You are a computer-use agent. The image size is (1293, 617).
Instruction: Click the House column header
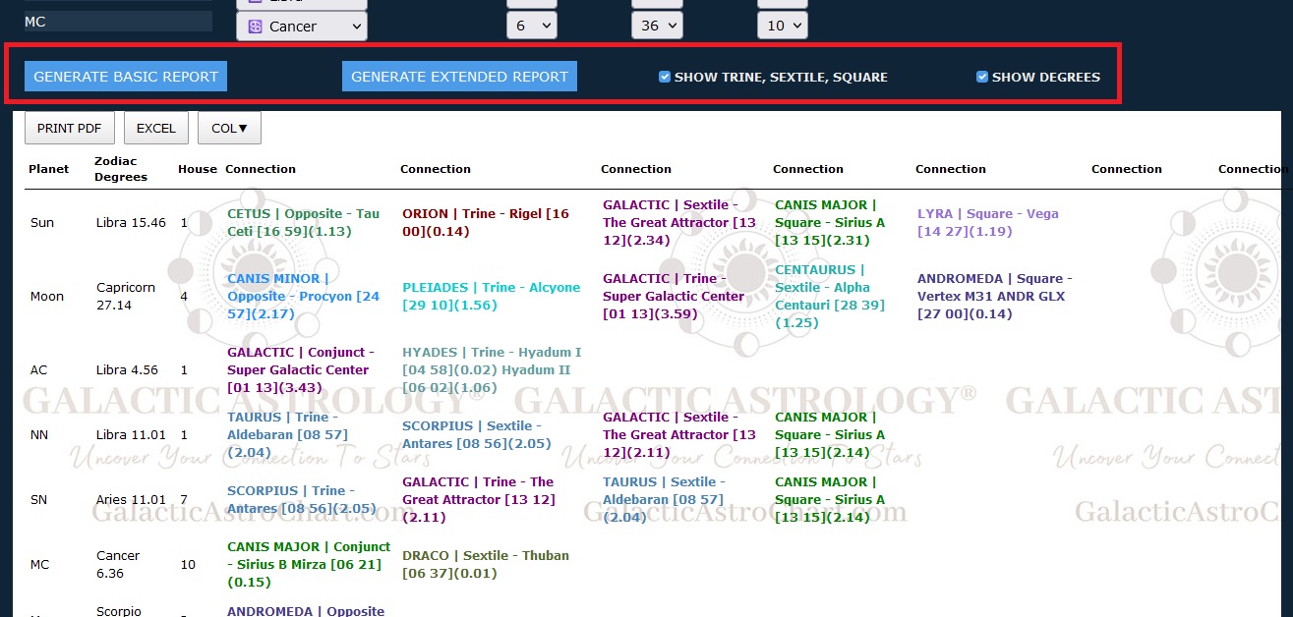pyautogui.click(x=197, y=169)
